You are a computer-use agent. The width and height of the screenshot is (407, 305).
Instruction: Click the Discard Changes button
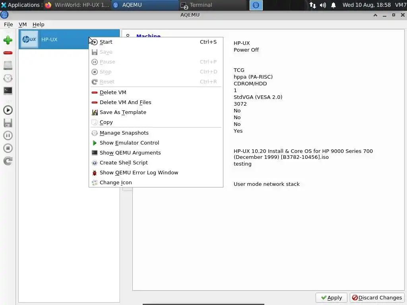[377, 298]
